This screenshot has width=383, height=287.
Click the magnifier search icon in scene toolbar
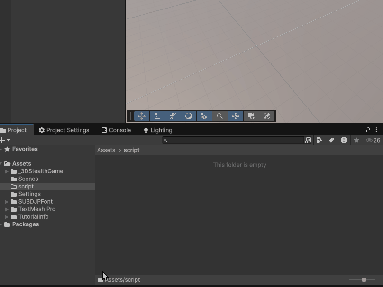pyautogui.click(x=220, y=116)
